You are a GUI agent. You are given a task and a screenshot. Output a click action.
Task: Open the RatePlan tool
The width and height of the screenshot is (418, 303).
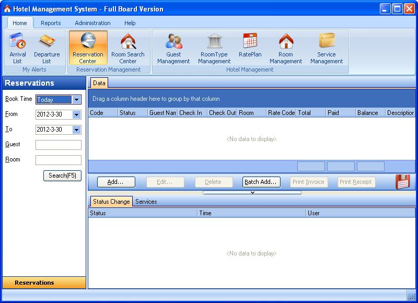(x=250, y=47)
